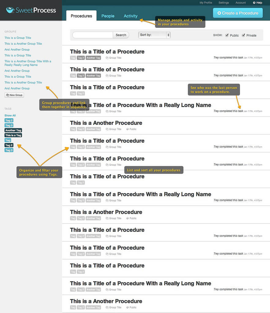Uncheck the Public checkbox
This screenshot has height=313, width=270.
[x=227, y=35]
